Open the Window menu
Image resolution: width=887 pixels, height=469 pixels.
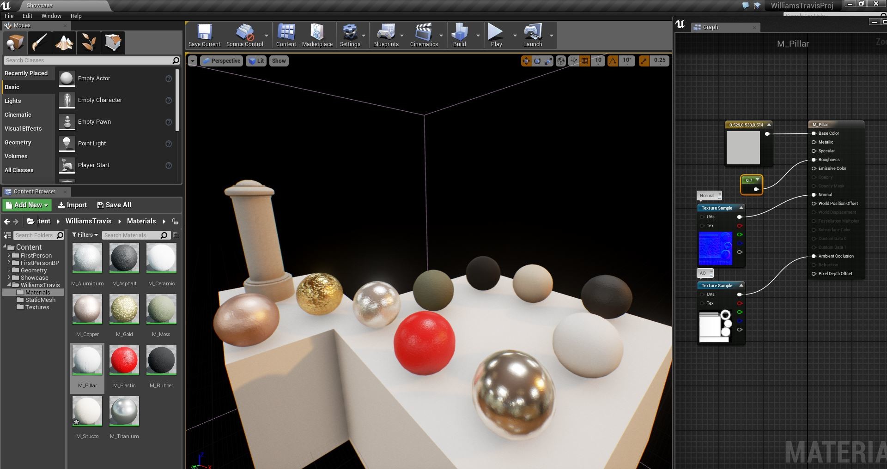(51, 16)
